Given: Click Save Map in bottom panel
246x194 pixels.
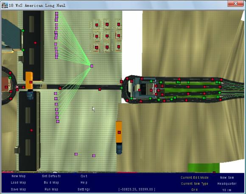Looking at the screenshot, I should (18, 189).
